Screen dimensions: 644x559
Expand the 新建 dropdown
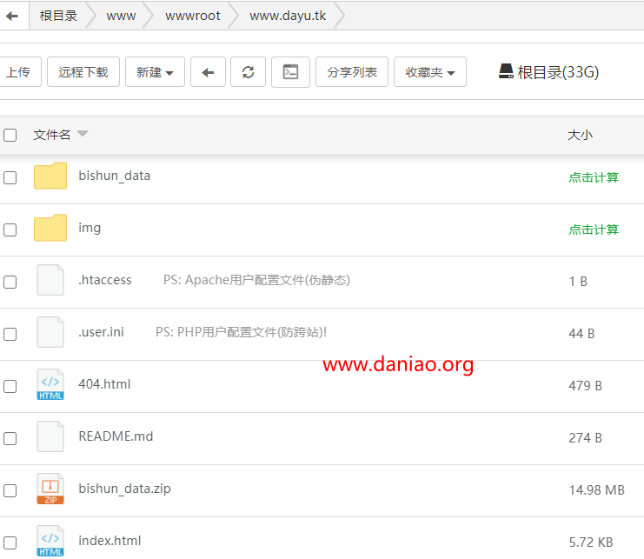[155, 72]
